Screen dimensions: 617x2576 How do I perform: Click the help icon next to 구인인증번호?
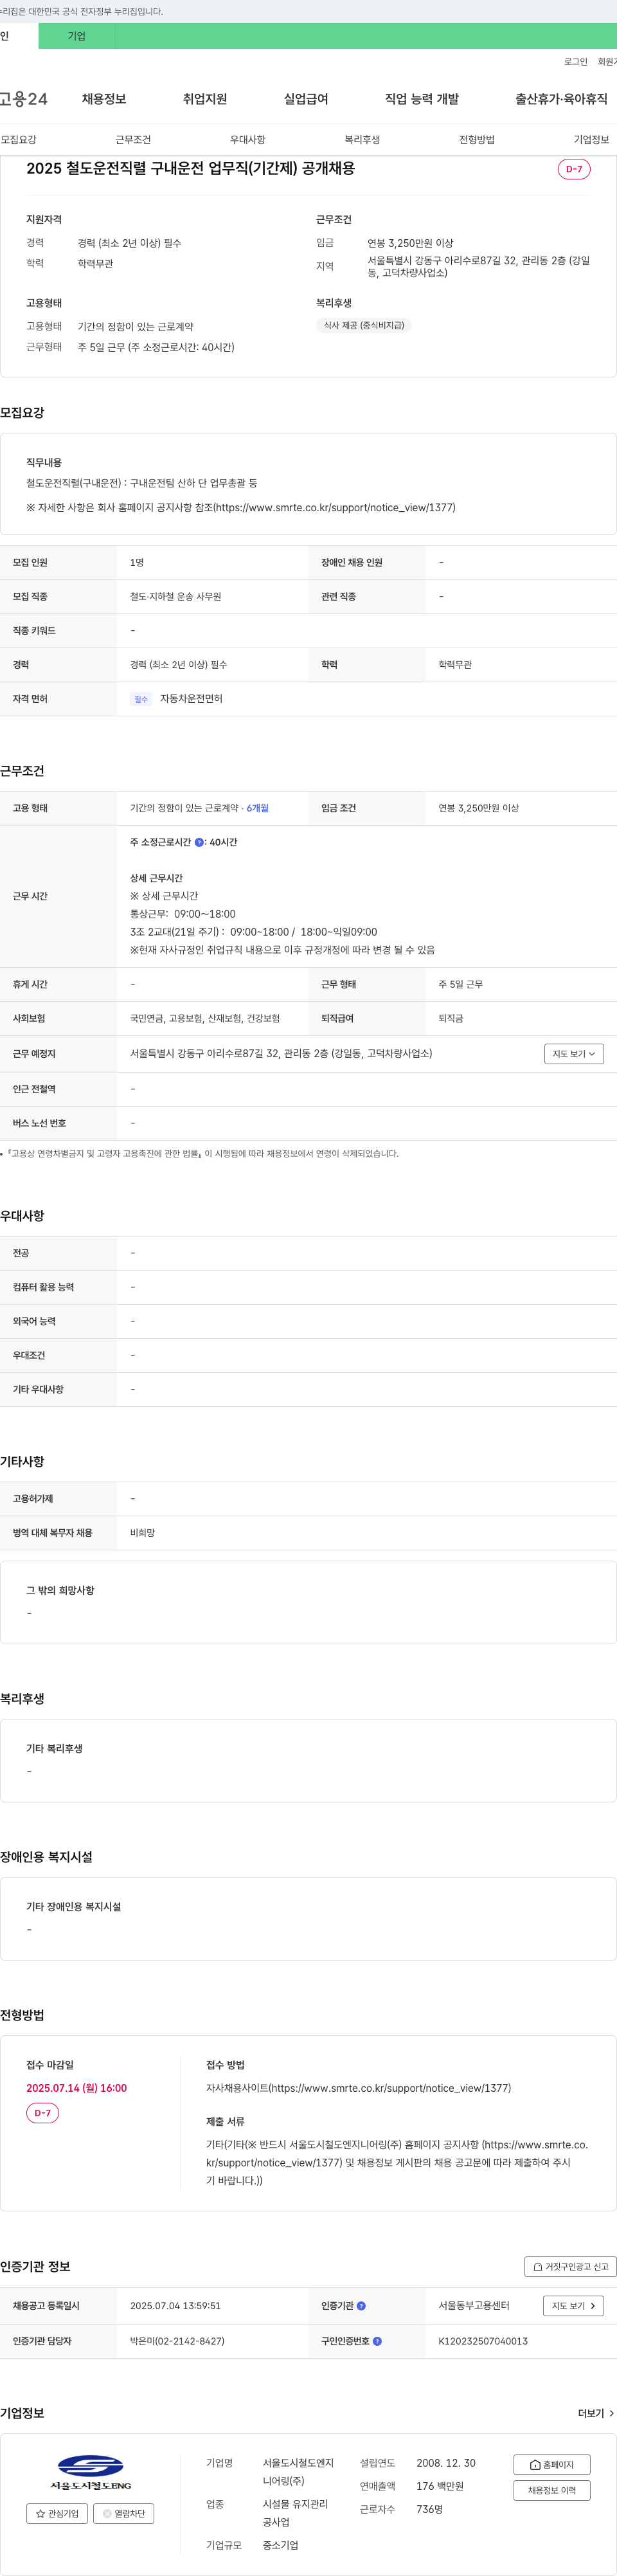pos(377,2341)
